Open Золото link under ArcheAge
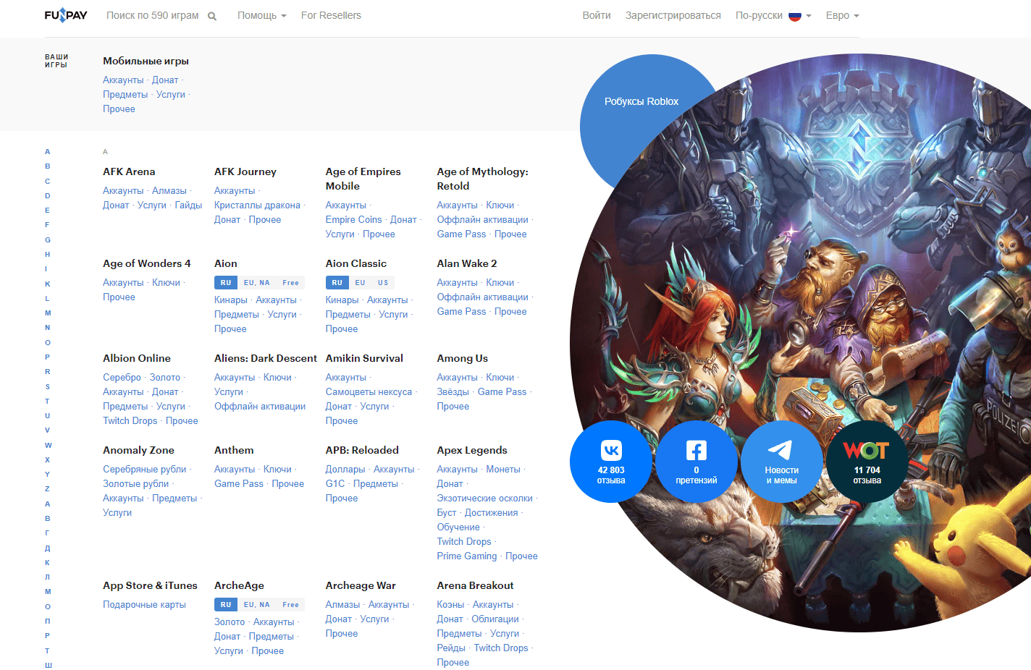Image resolution: width=1031 pixels, height=670 pixels. 230,622
